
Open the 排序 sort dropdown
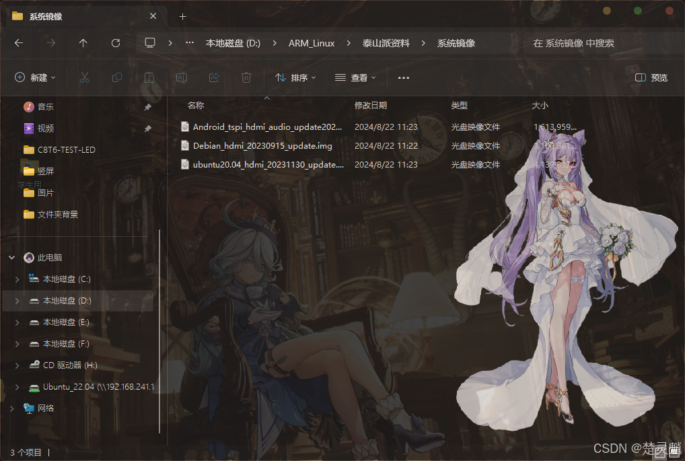click(295, 78)
